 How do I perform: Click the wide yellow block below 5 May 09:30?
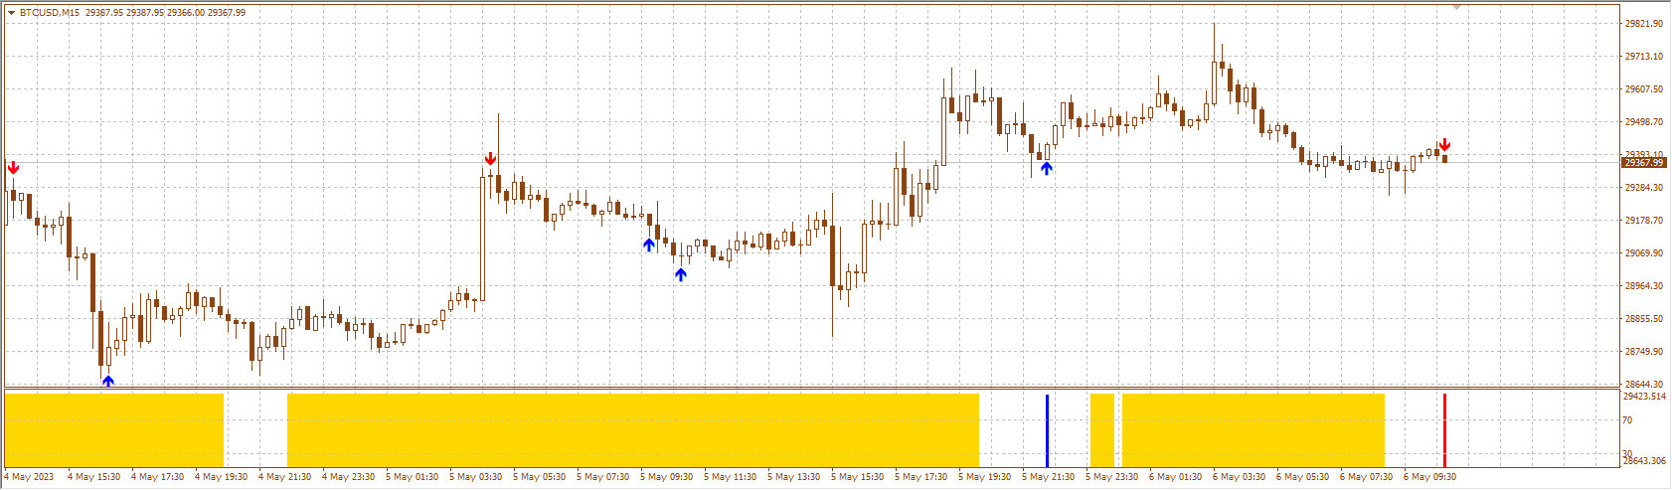click(x=633, y=430)
